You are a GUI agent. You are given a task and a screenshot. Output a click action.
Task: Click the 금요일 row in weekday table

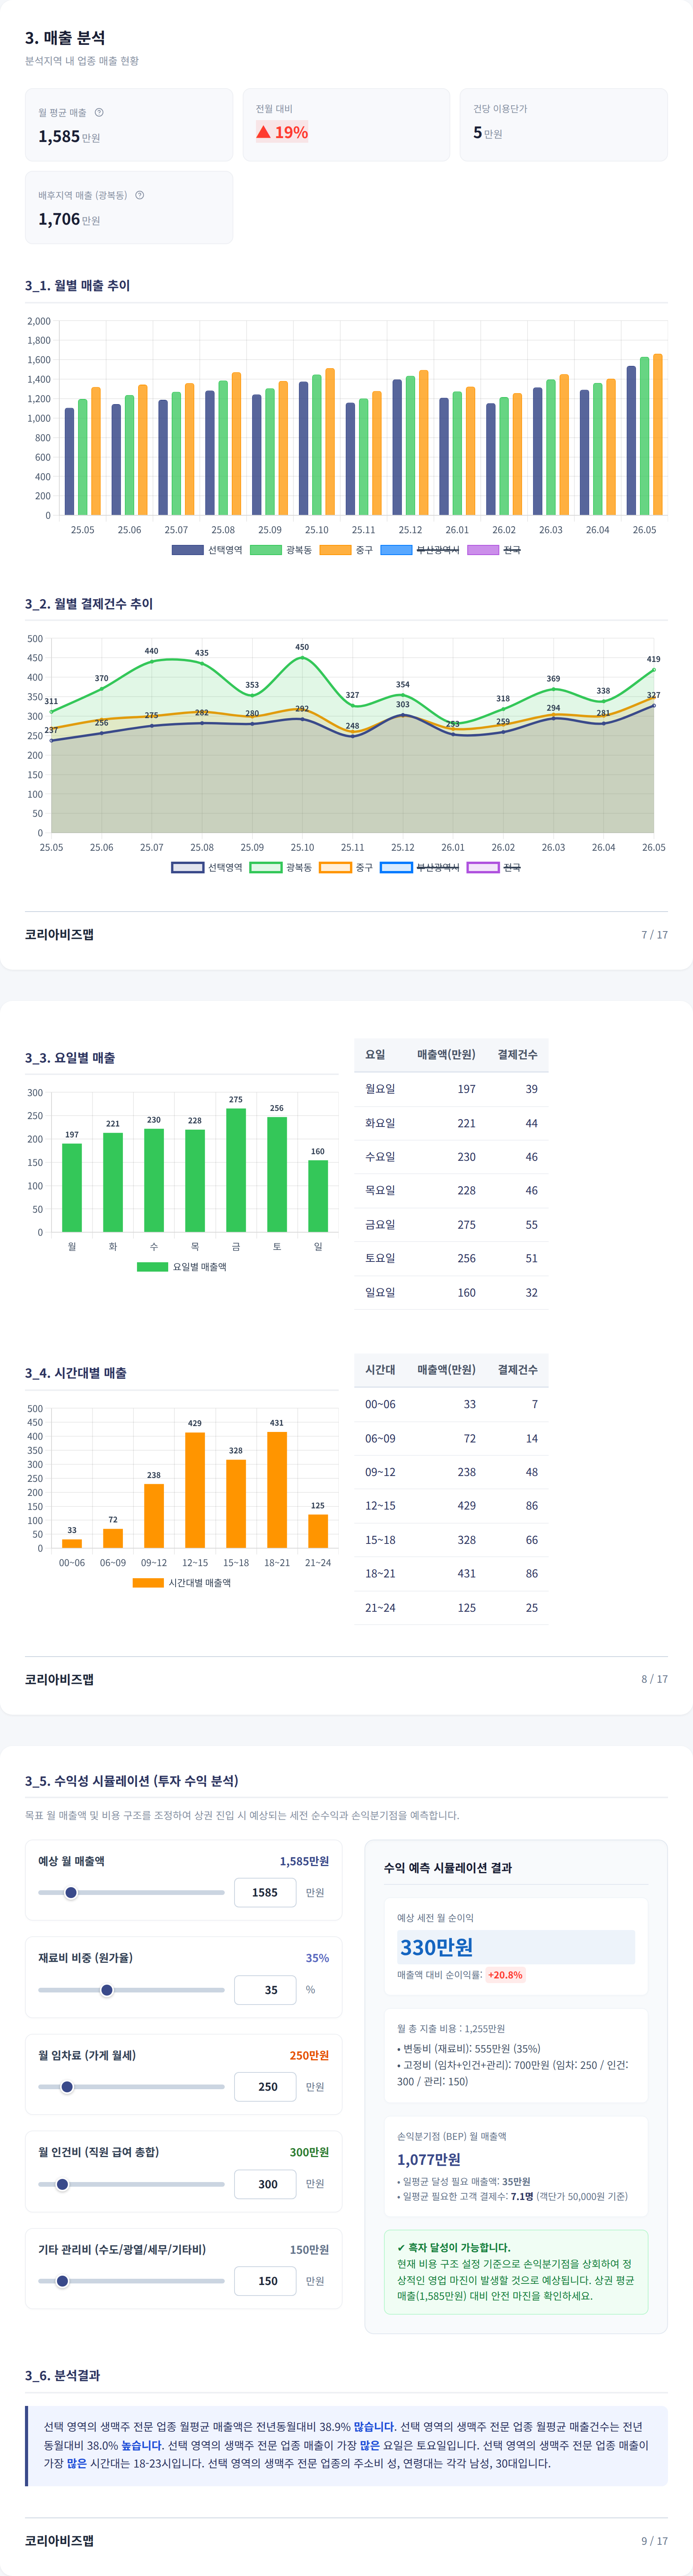coord(451,1225)
